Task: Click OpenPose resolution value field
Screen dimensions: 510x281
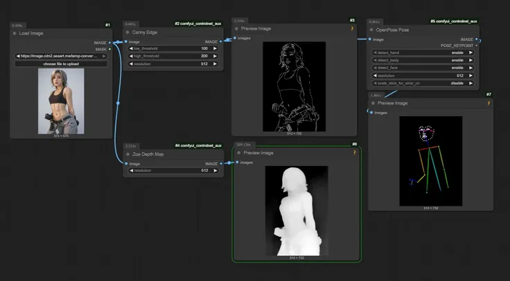Action: tap(423, 75)
